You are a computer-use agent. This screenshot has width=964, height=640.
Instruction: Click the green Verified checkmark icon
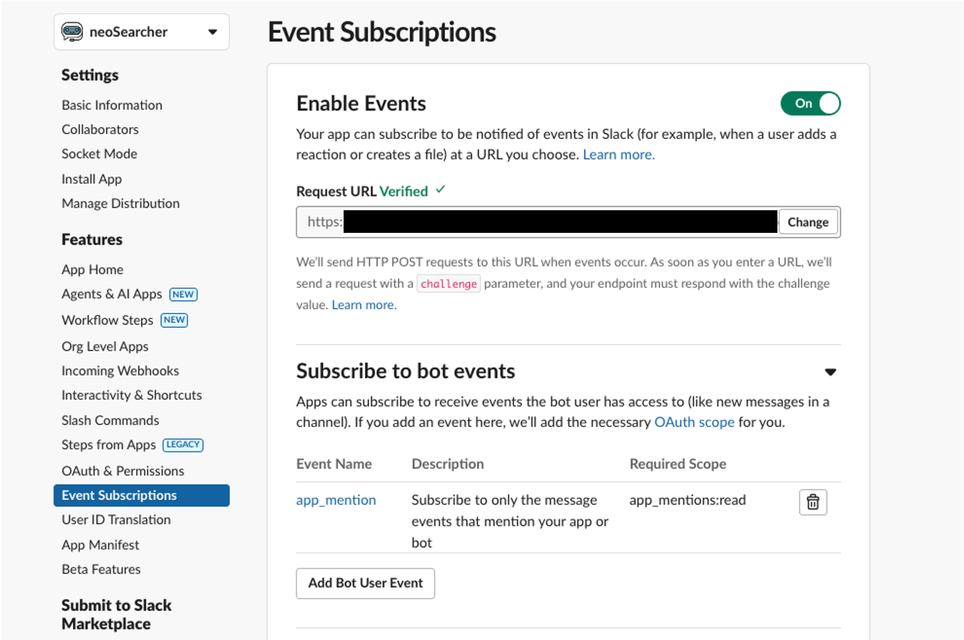(441, 189)
